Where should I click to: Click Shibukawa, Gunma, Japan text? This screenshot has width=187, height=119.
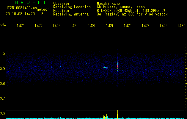(121, 7)
